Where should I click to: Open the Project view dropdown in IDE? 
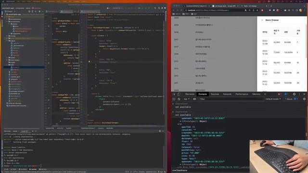click(x=10, y=12)
